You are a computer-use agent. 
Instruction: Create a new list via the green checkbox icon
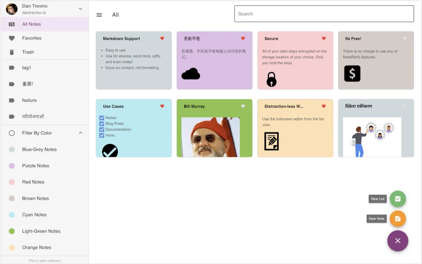click(397, 199)
